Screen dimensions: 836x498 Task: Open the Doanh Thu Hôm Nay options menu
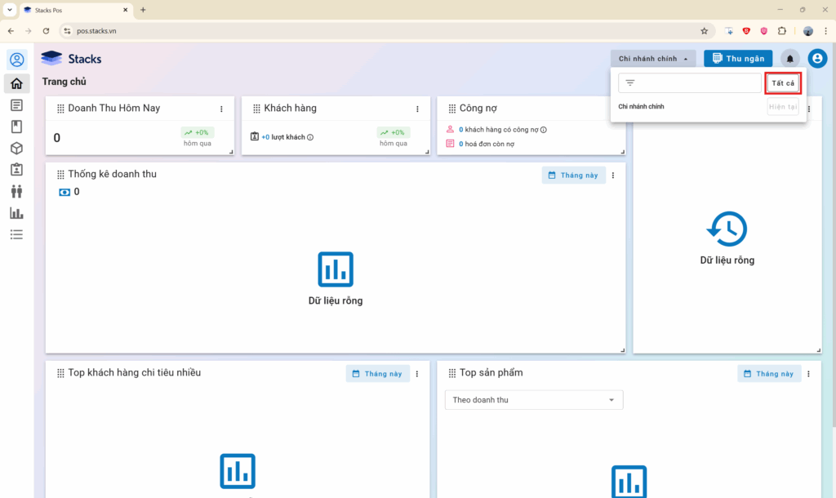coord(221,109)
